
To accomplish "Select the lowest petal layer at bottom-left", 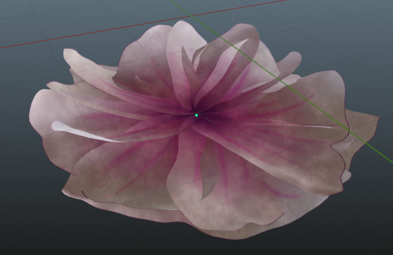I will 95,197.
